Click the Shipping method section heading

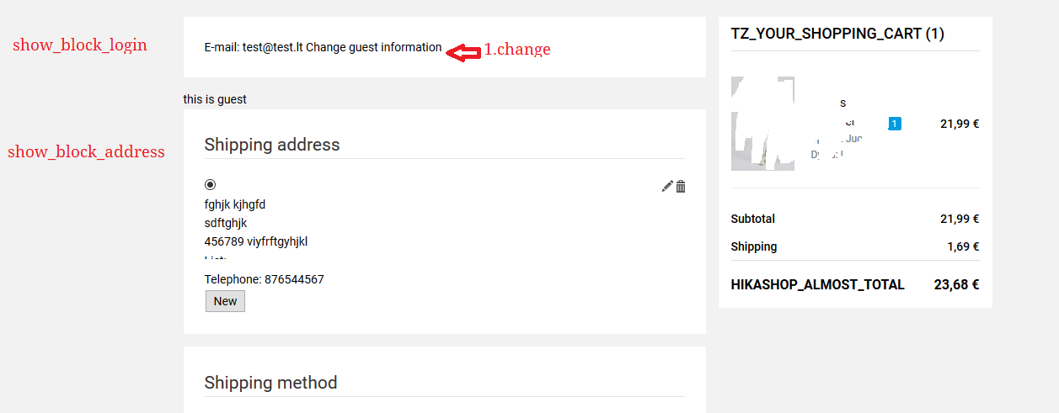[270, 383]
